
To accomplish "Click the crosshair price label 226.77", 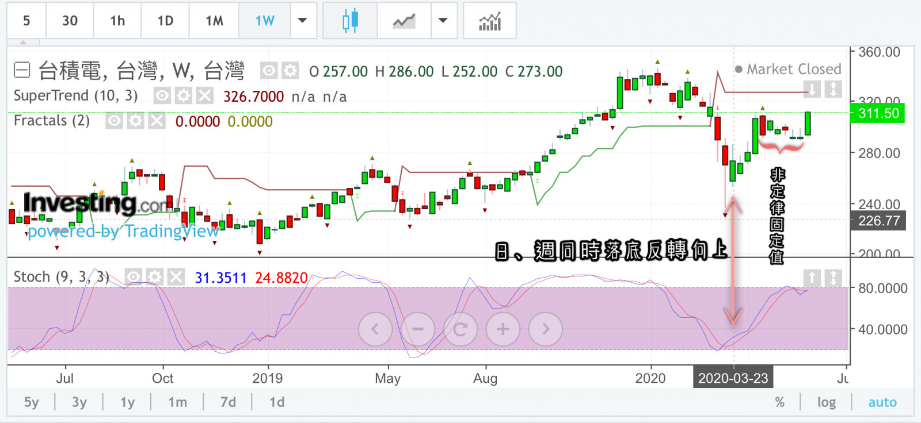I will [x=878, y=221].
